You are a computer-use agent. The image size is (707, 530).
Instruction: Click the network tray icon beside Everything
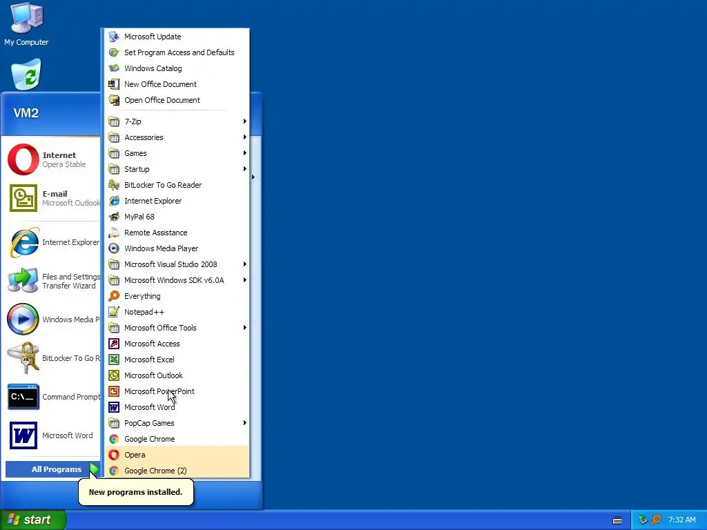643,520
